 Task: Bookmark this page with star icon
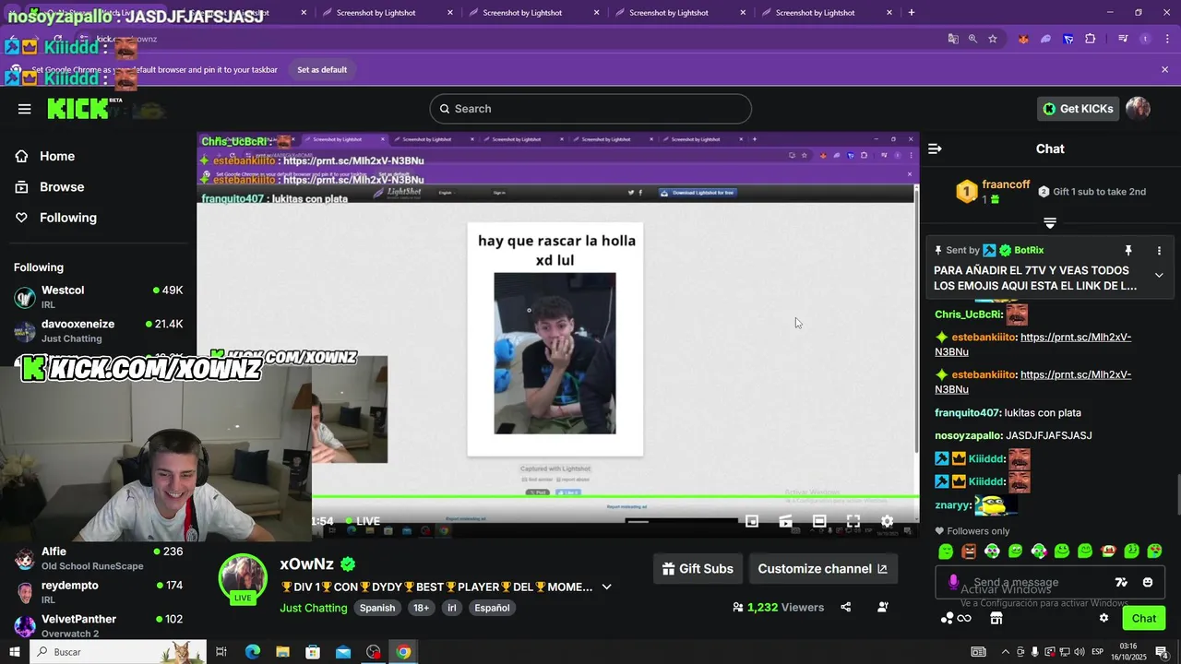(x=993, y=39)
